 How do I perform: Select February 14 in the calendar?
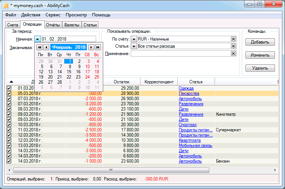(60, 72)
